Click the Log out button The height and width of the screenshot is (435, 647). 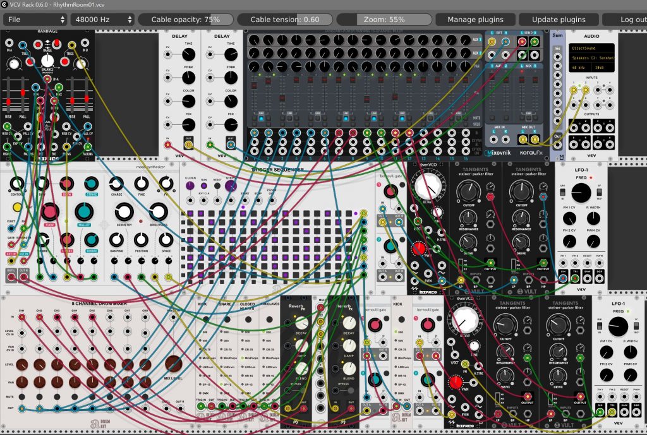pos(625,20)
